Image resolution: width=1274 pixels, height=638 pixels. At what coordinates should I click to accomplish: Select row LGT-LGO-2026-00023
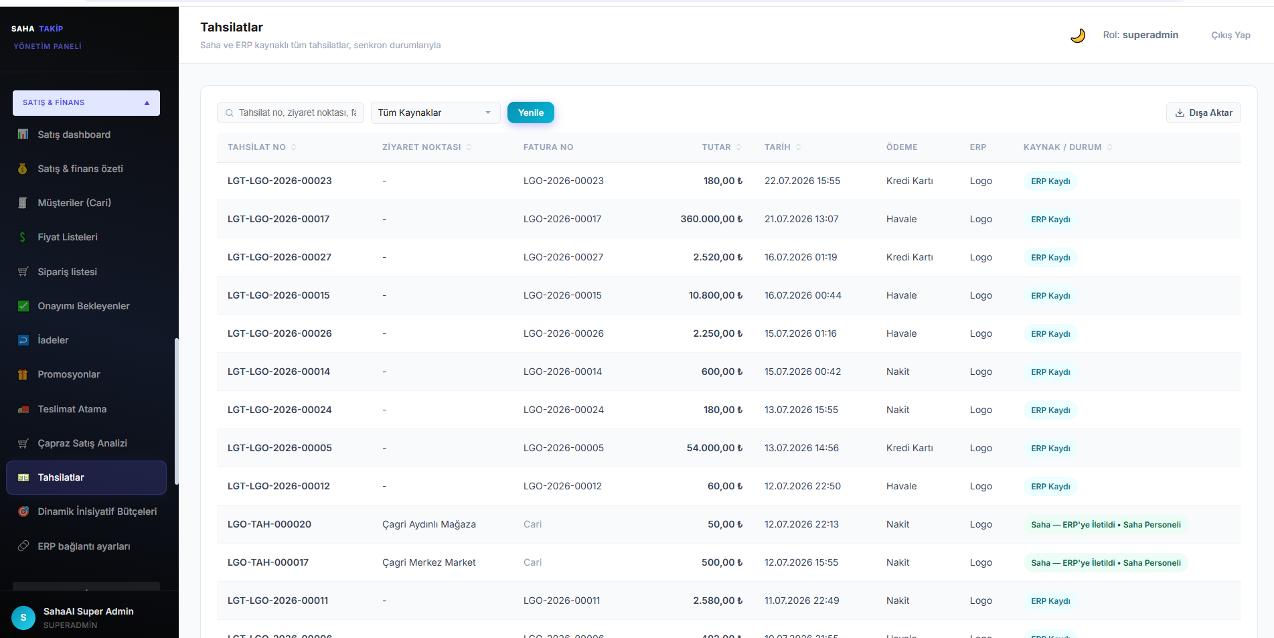click(x=728, y=181)
